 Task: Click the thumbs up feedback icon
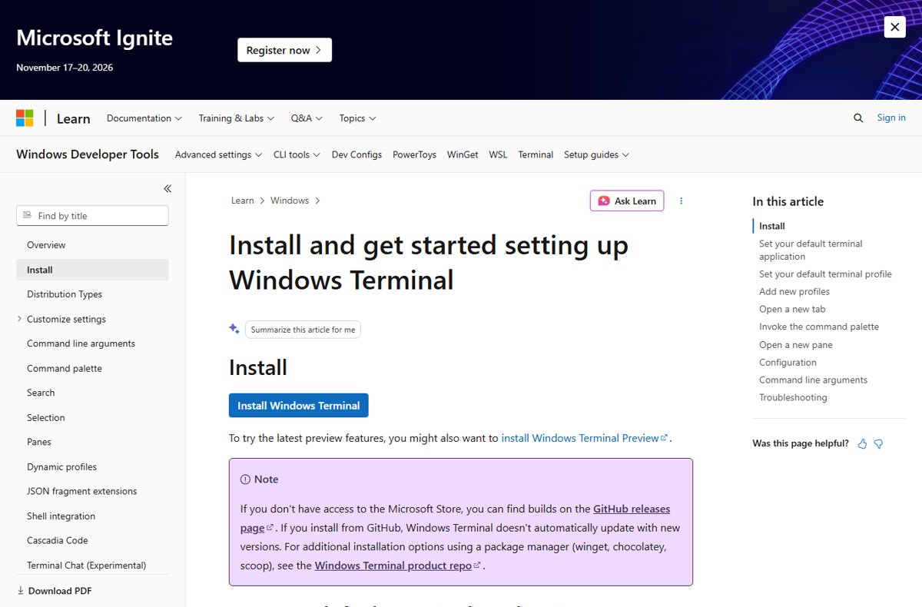[x=862, y=443]
